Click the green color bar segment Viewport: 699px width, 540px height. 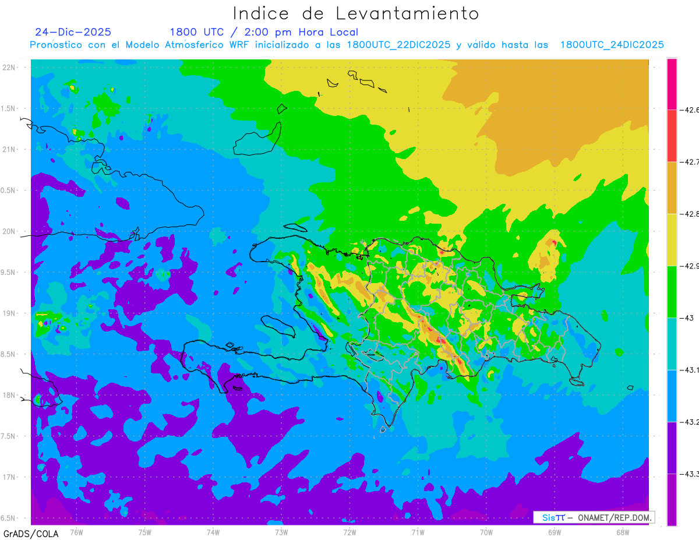(672, 291)
